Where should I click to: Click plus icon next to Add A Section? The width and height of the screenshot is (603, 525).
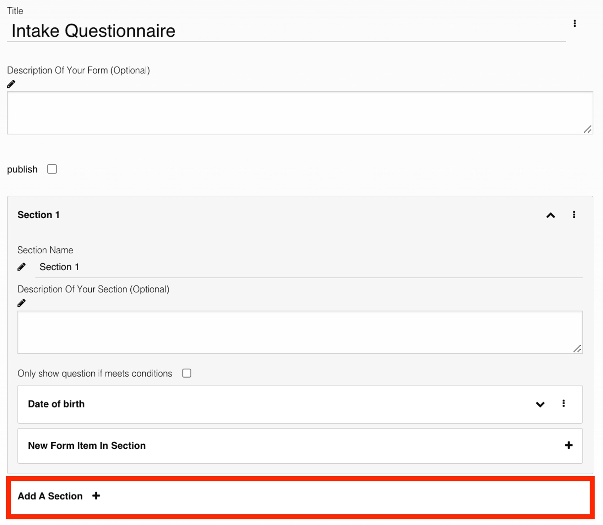[x=96, y=496]
